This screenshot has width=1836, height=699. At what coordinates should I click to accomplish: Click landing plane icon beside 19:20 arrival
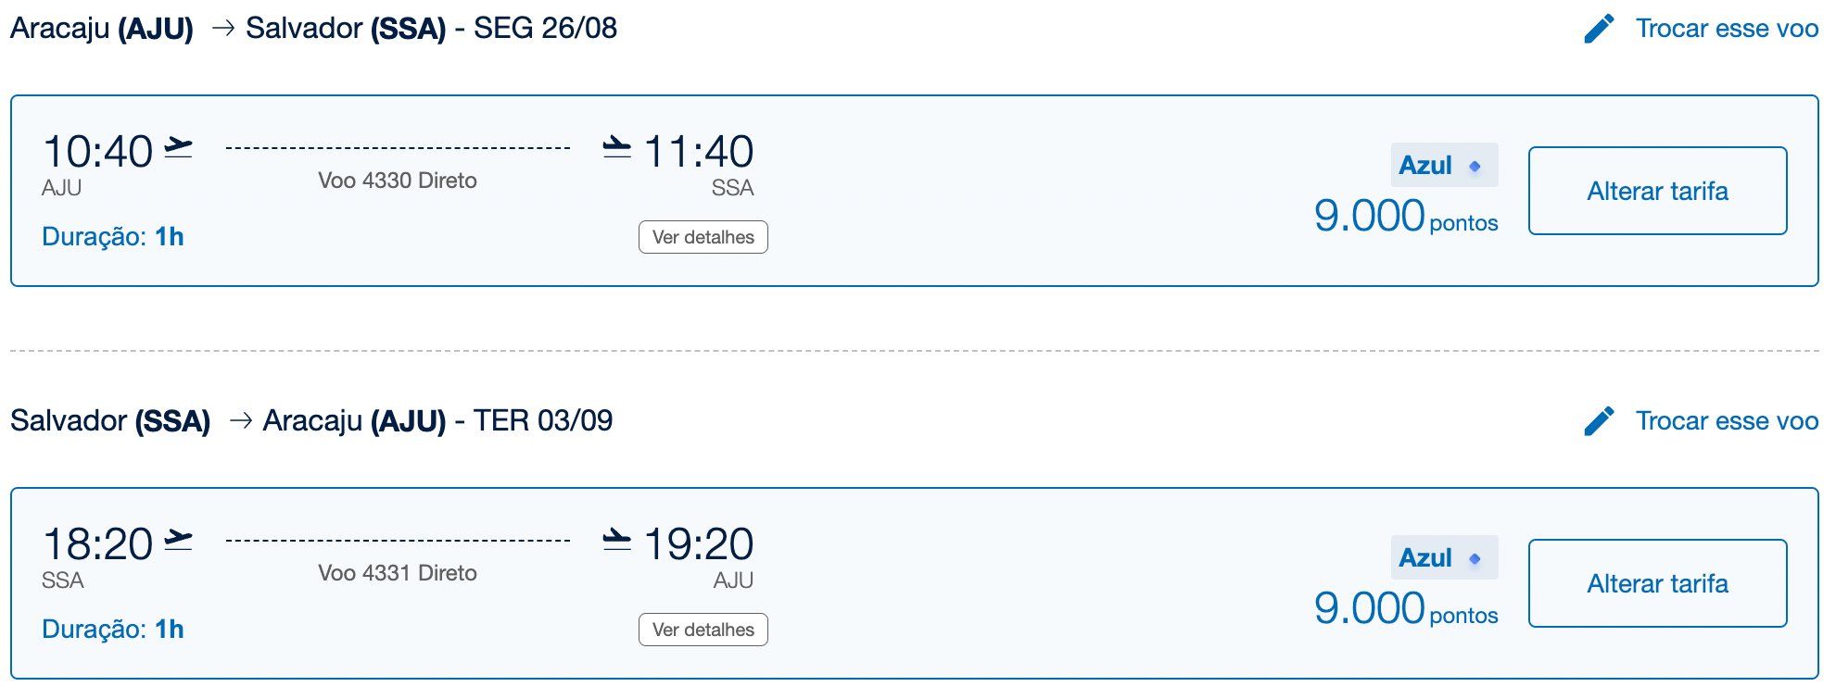(x=616, y=541)
